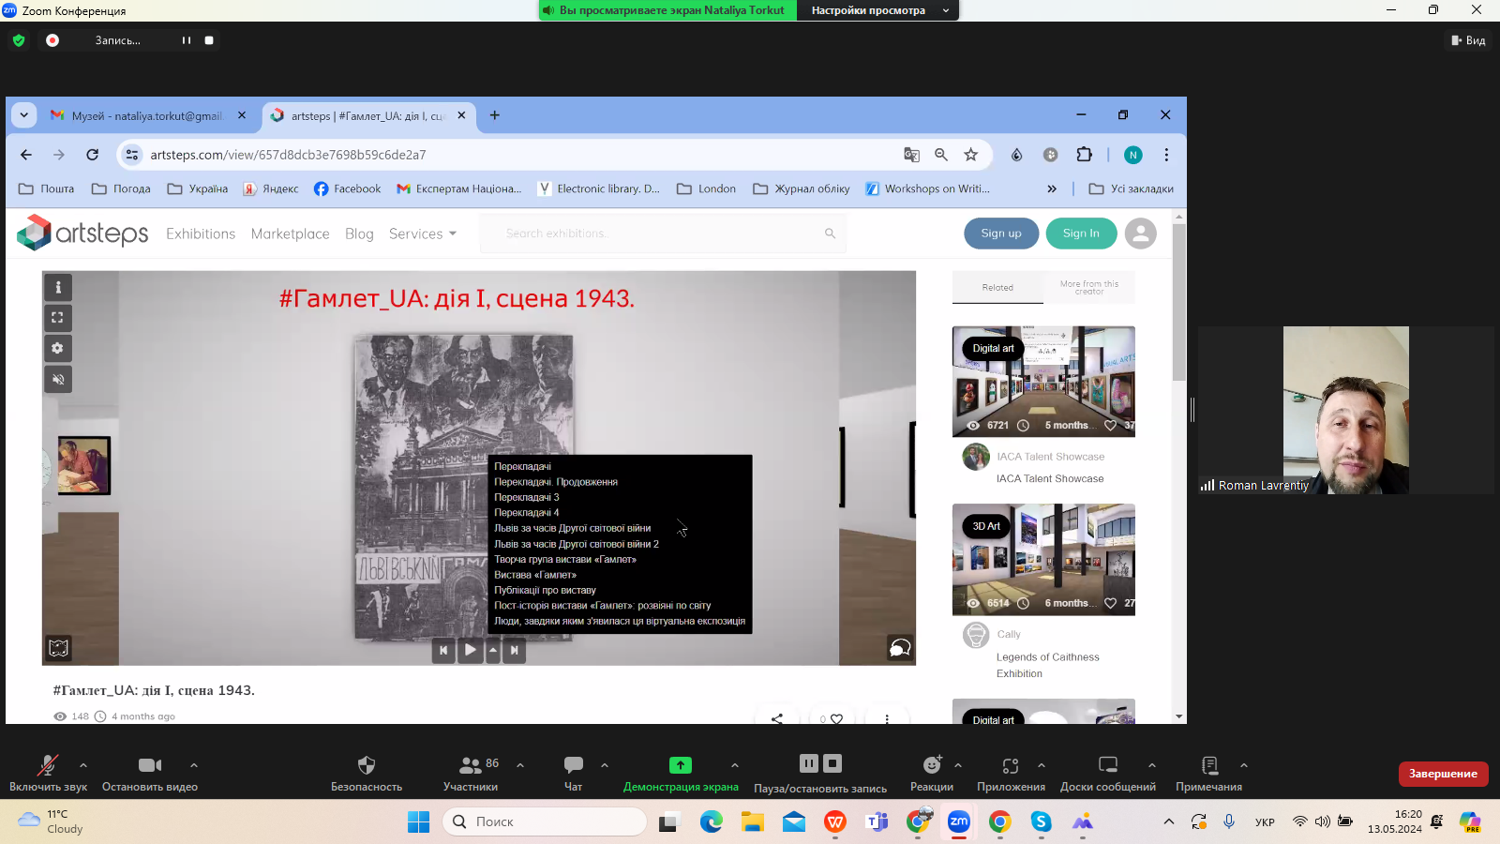The width and height of the screenshot is (1500, 844).
Task: Click the share icon below the exhibition
Action: pos(776,718)
